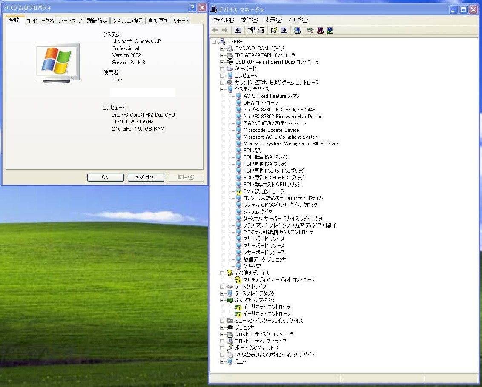482x387 pixels.
Task: Open the ヘルプ(H) menu
Action: pyautogui.click(x=298, y=20)
